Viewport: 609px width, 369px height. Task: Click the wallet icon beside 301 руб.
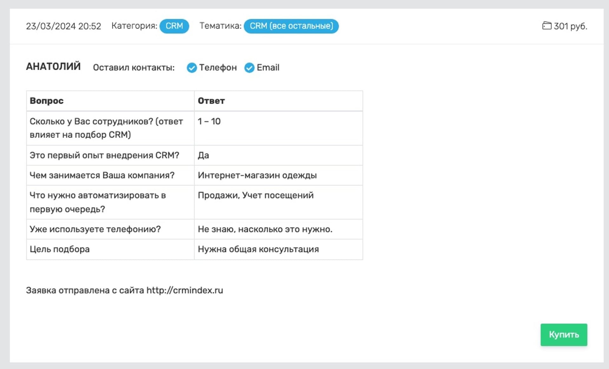click(547, 26)
